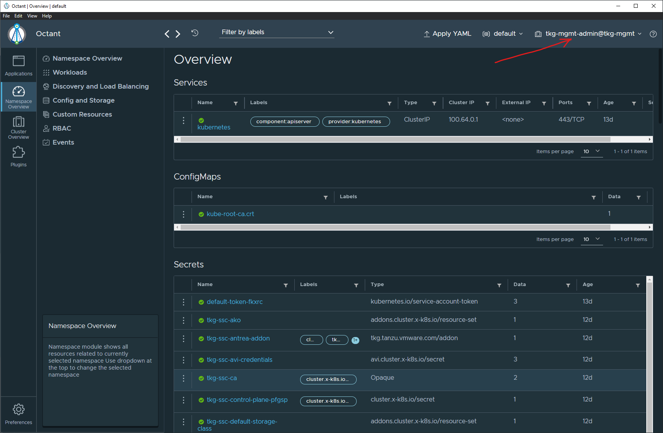Filter Secrets table by Type column
This screenshot has width=663, height=433.
coord(499,285)
